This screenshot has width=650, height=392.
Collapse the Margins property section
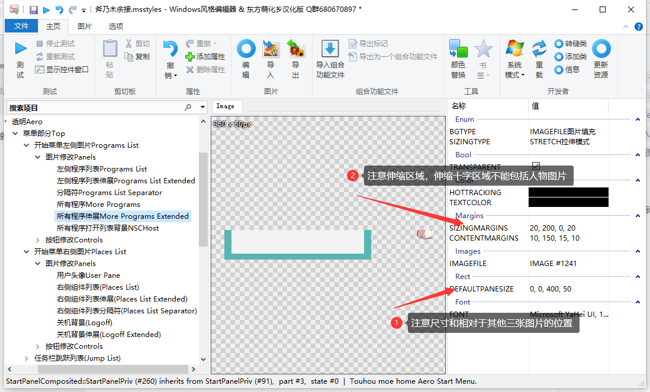click(637, 216)
